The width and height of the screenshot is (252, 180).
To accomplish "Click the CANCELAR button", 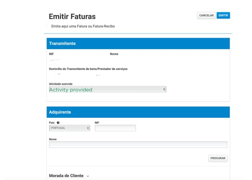I will tap(206, 16).
